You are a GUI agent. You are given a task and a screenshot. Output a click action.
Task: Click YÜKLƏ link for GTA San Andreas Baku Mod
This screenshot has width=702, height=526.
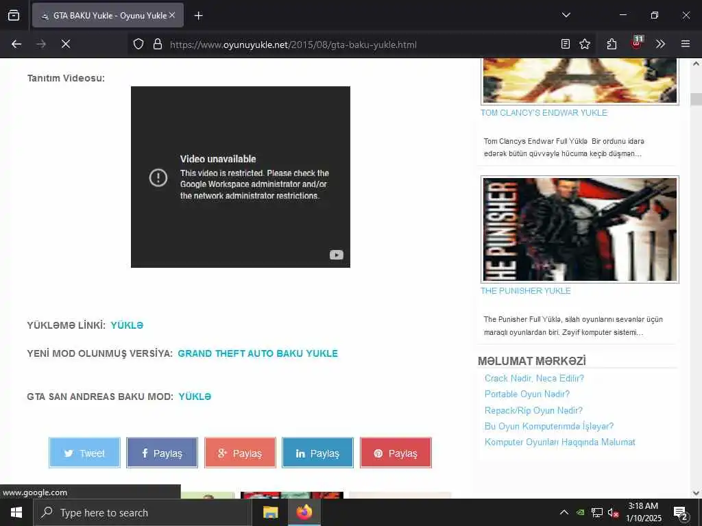(195, 397)
